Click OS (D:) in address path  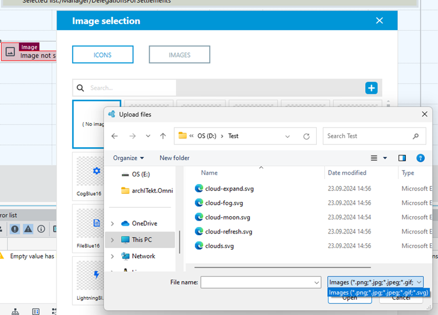(207, 136)
